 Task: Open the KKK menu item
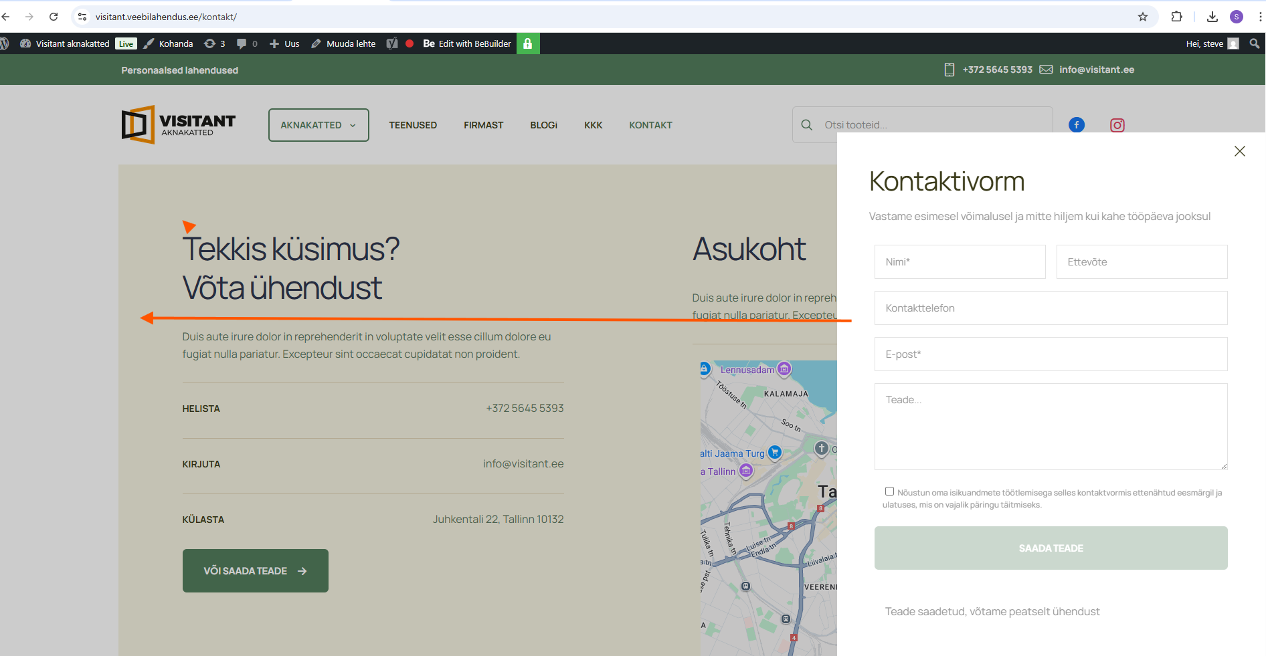[x=593, y=125]
